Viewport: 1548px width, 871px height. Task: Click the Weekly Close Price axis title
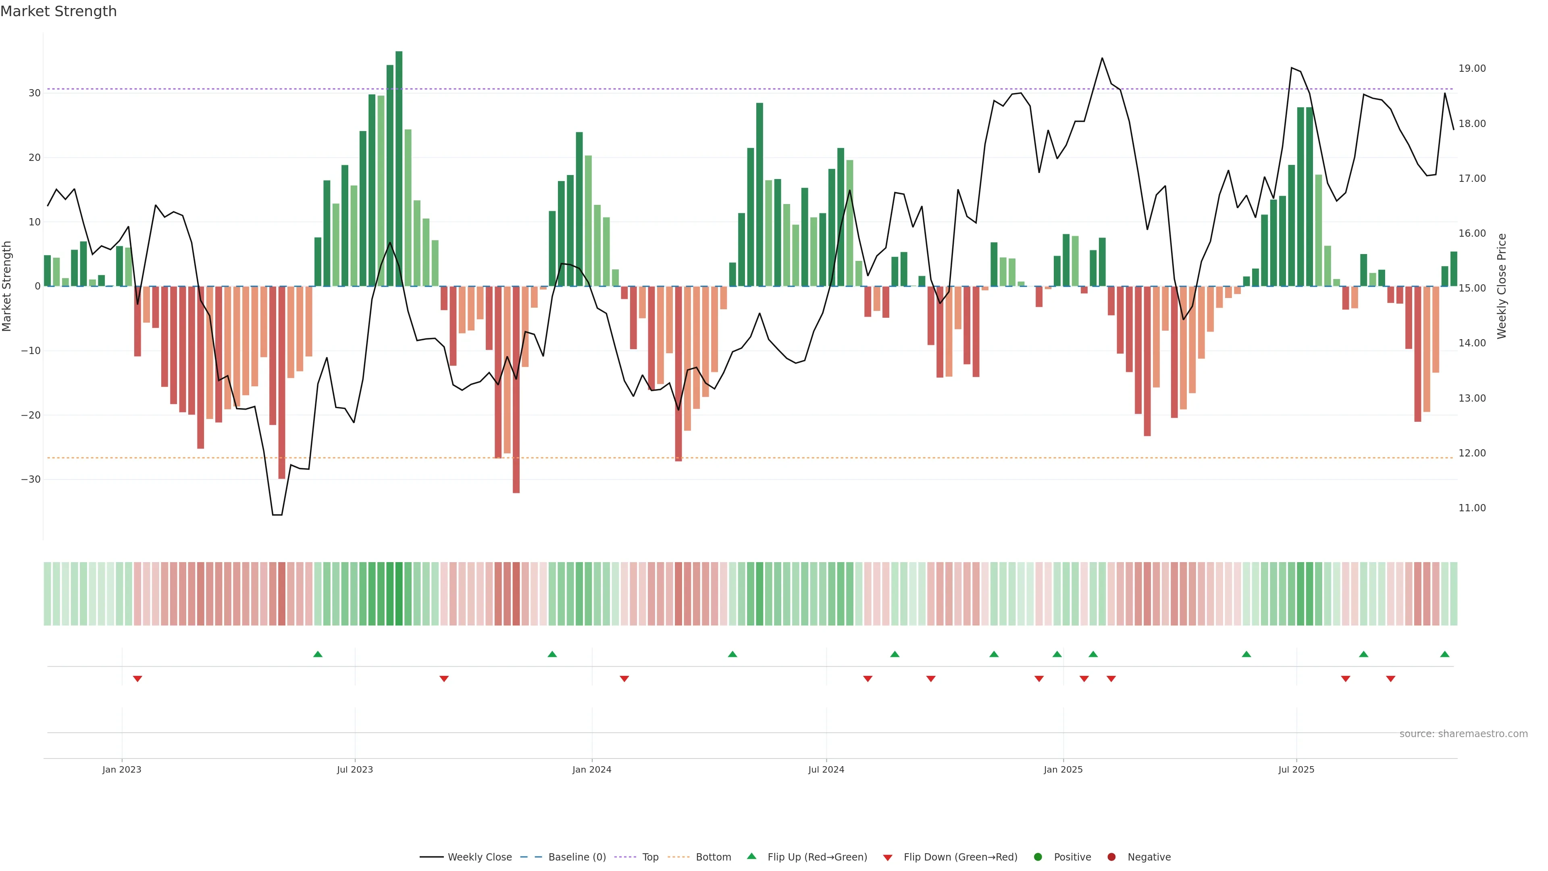pos(1502,286)
